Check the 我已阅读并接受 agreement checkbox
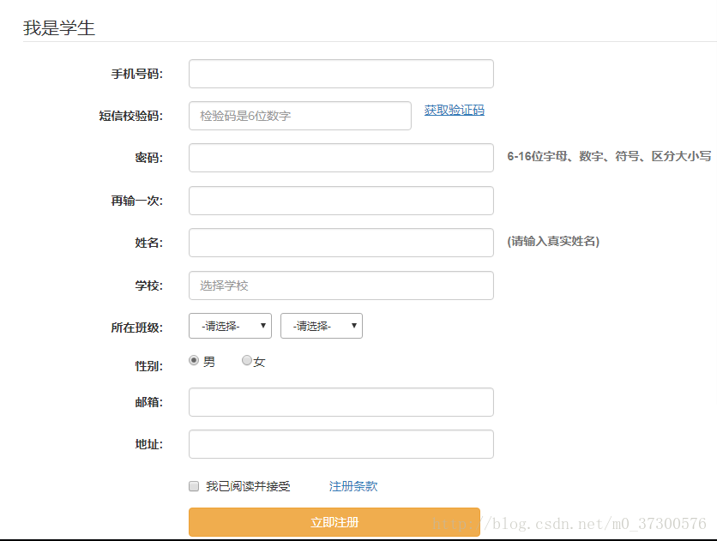This screenshot has height=541, width=717. 193,485
